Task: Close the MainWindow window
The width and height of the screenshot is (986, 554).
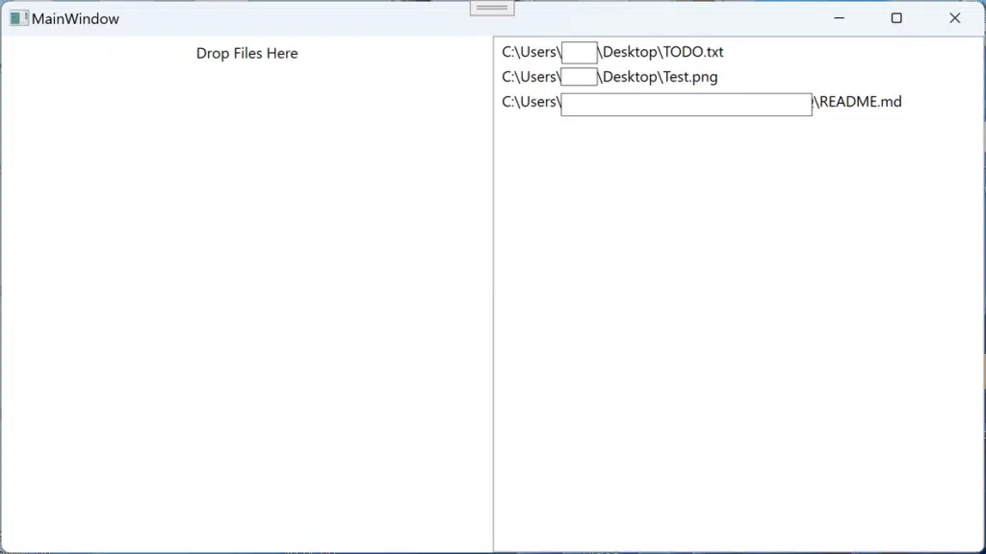Action: pos(954,18)
